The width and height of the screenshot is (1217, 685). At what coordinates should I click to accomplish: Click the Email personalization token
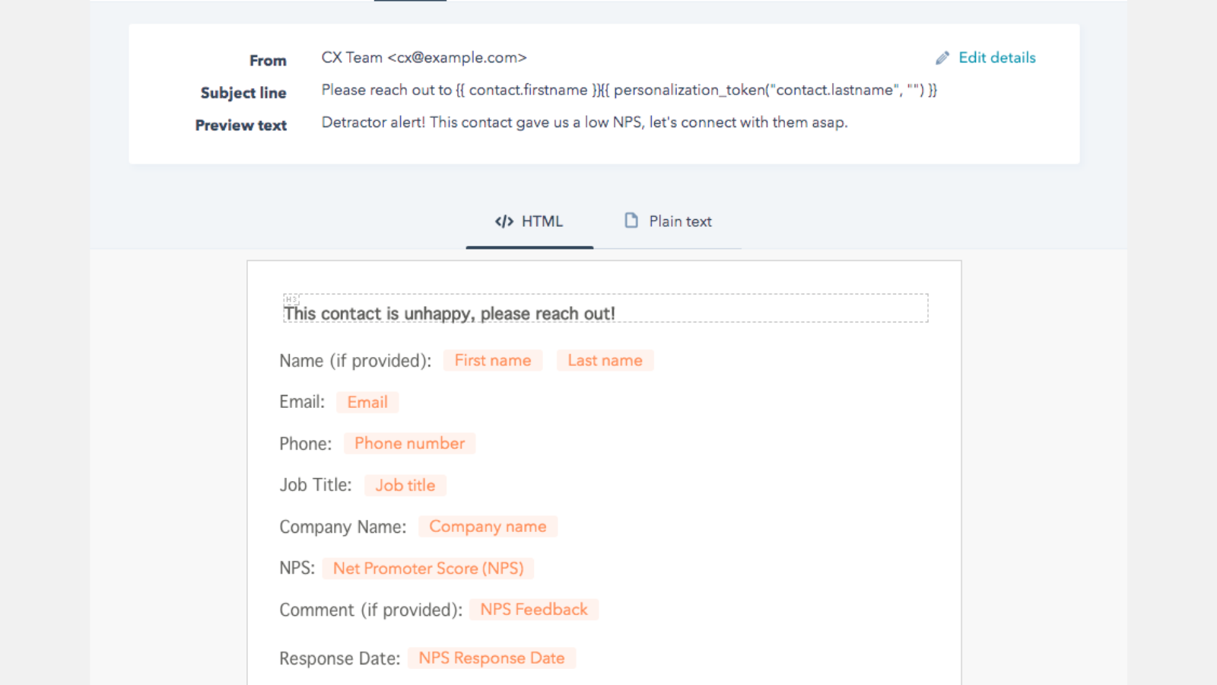(x=367, y=403)
